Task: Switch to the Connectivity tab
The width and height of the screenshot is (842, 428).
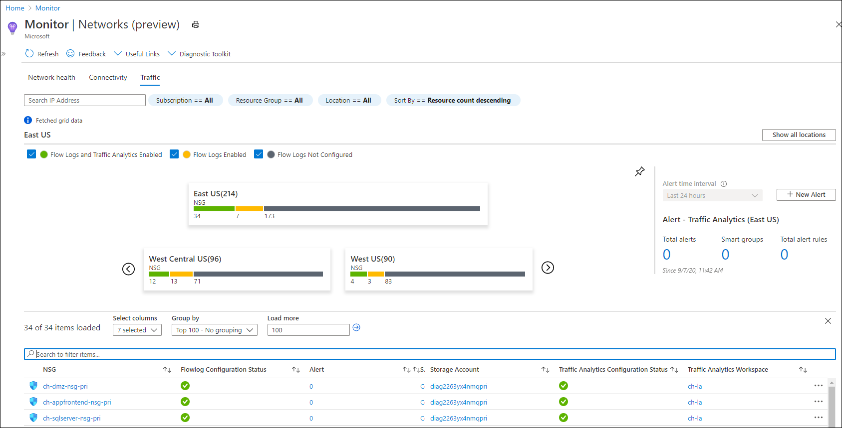Action: pos(108,77)
